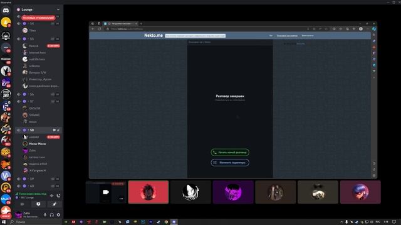Join voice channel 56
Screen dimensions: 401x225
coord(38,94)
